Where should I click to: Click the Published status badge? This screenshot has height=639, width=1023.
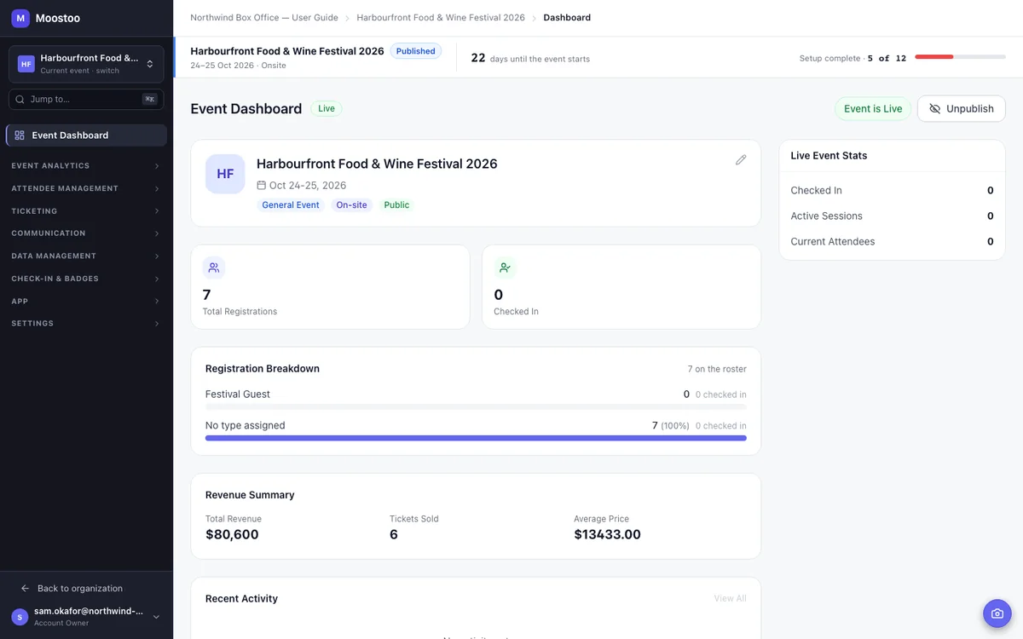416,51
